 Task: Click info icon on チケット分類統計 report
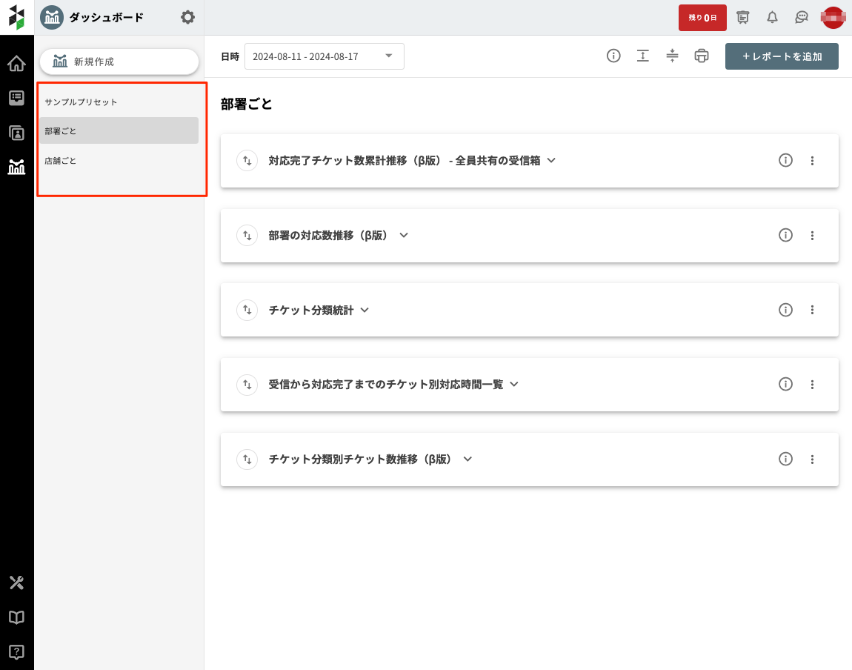[785, 310]
